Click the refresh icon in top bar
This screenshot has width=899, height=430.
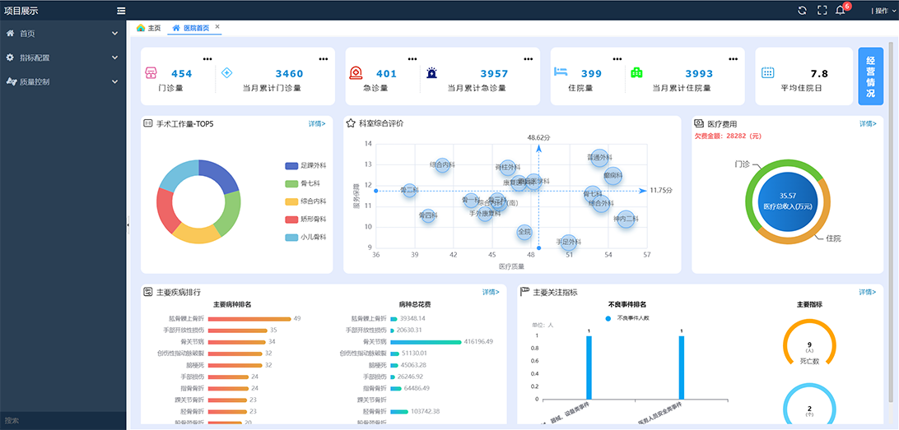(803, 11)
